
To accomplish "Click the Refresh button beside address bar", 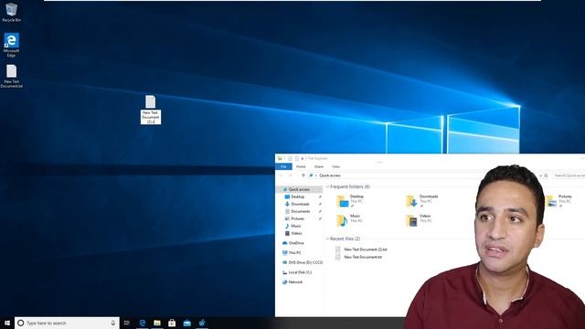I will pyautogui.click(x=546, y=175).
